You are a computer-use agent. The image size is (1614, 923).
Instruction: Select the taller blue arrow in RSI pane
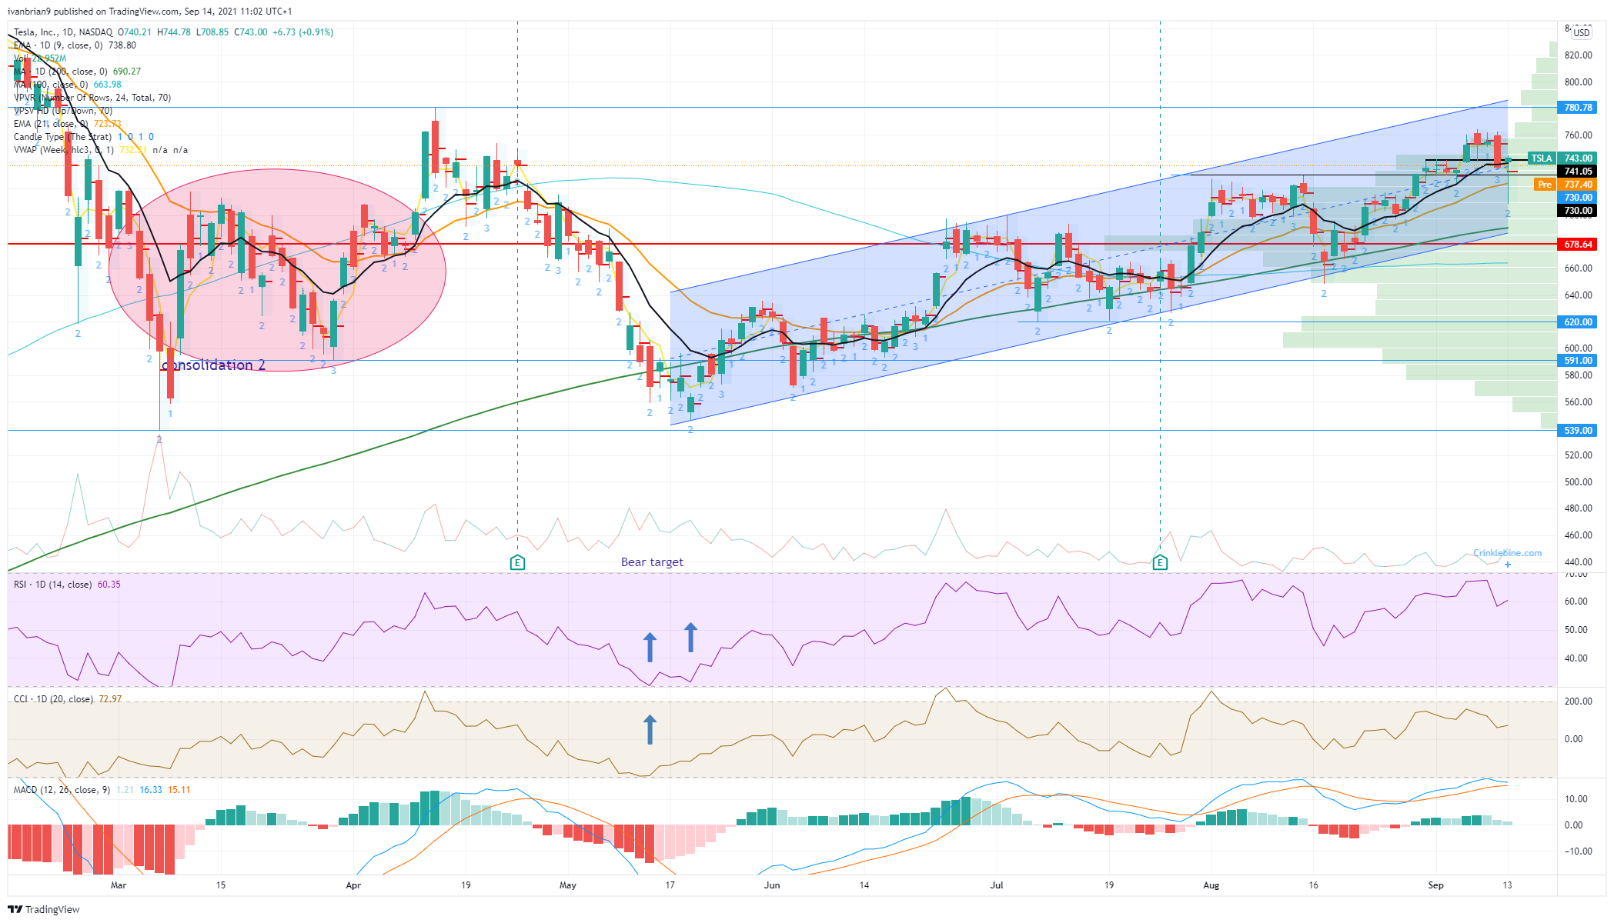(690, 637)
